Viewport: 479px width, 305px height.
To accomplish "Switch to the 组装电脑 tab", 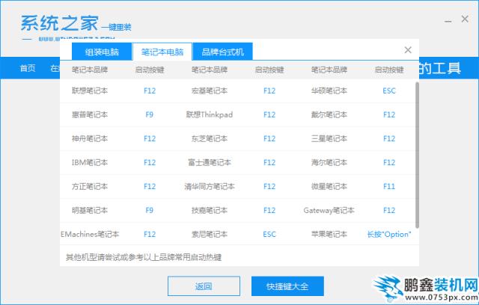I will (102, 52).
